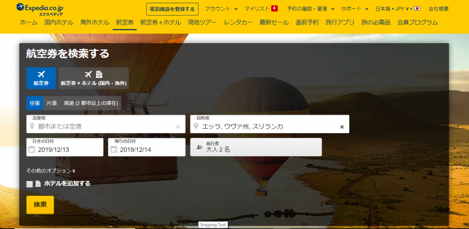The height and width of the screenshot is (229, 469).
Task: Open the アカウント dropdown
Action: tap(221, 9)
